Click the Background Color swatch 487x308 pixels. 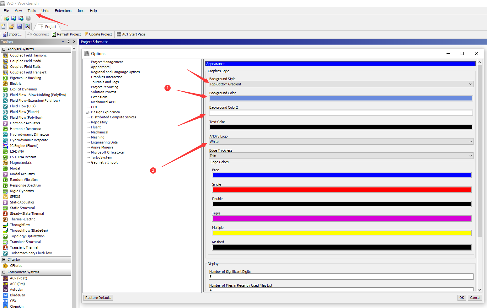tap(341, 98)
